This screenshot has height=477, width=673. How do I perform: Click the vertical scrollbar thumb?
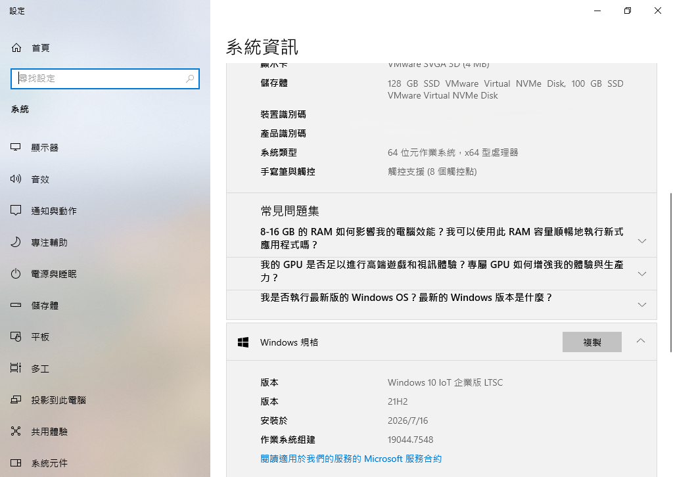(x=671, y=273)
